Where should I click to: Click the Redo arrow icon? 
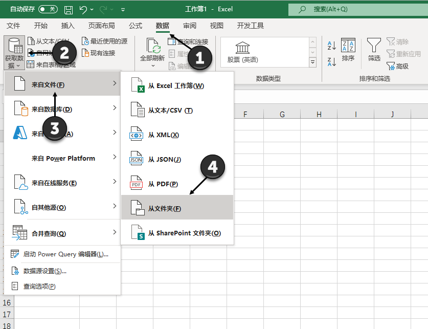point(103,10)
